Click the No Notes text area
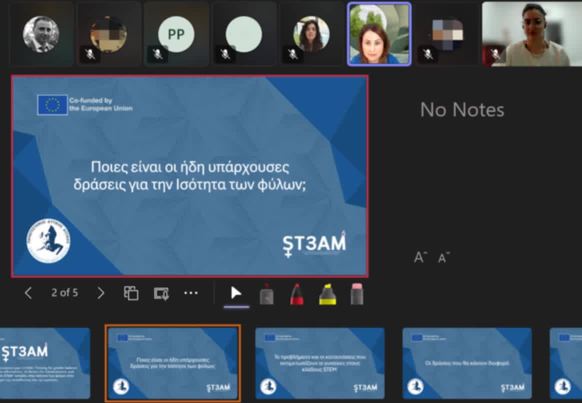This screenshot has height=403, width=582. tap(462, 109)
